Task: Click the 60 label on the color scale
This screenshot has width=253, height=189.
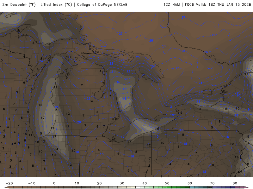Action: point(190,183)
